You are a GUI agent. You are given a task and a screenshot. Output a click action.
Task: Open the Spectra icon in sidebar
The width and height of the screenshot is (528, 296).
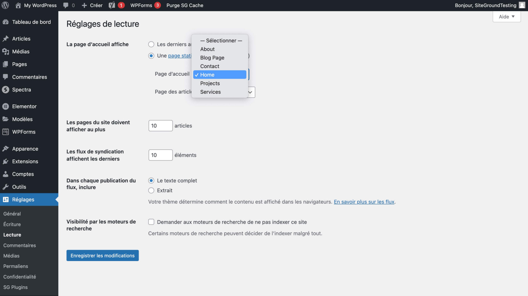(x=5, y=90)
